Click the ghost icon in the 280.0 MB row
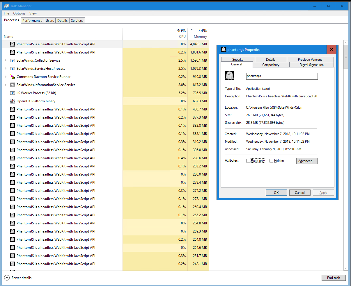The height and width of the screenshot is (286, 351). [x=13, y=174]
